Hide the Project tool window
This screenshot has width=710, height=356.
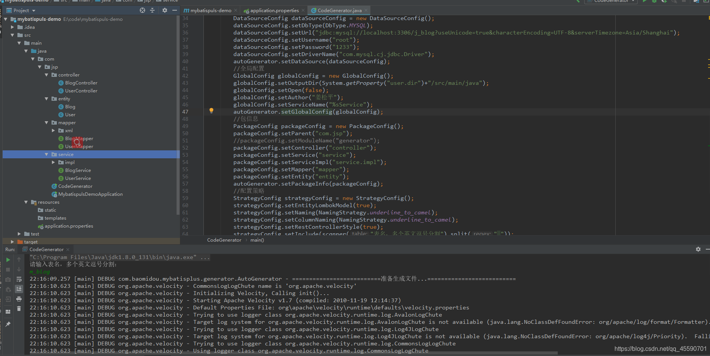174,10
